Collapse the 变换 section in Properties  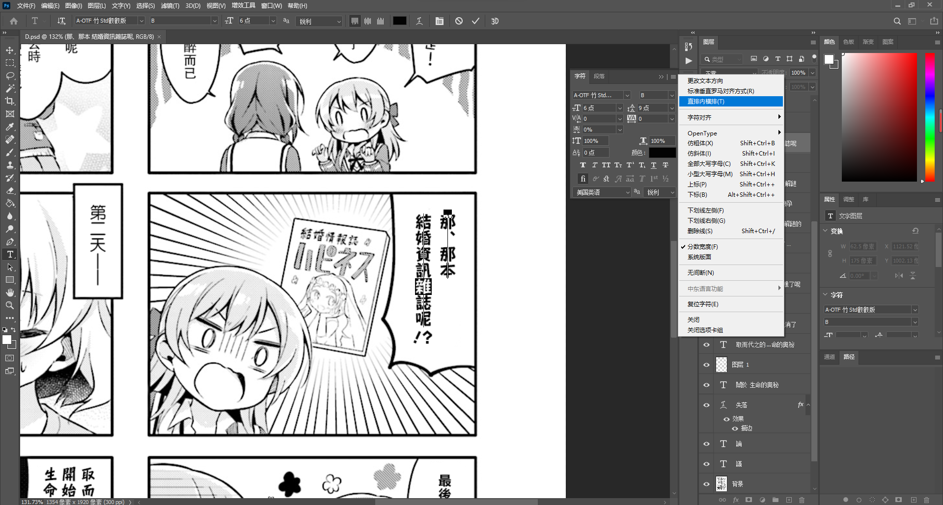(x=825, y=231)
